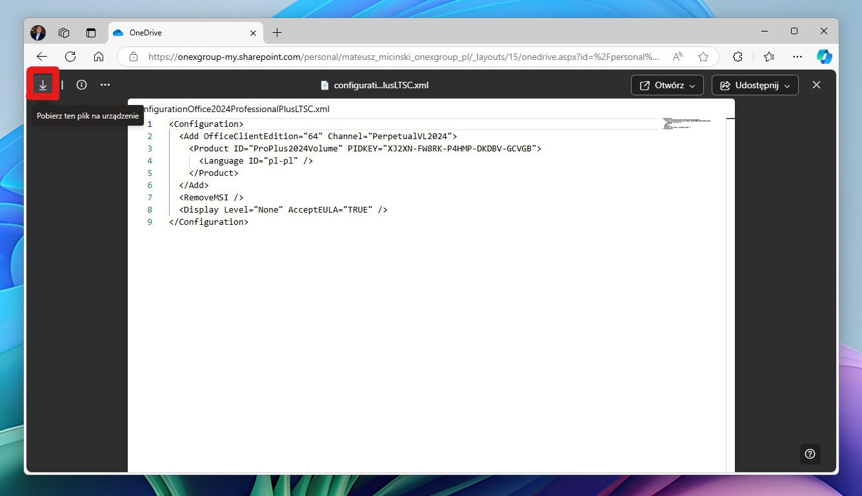The image size is (862, 496).
Task: Click the <RemoveMSI /> line
Action: (211, 197)
